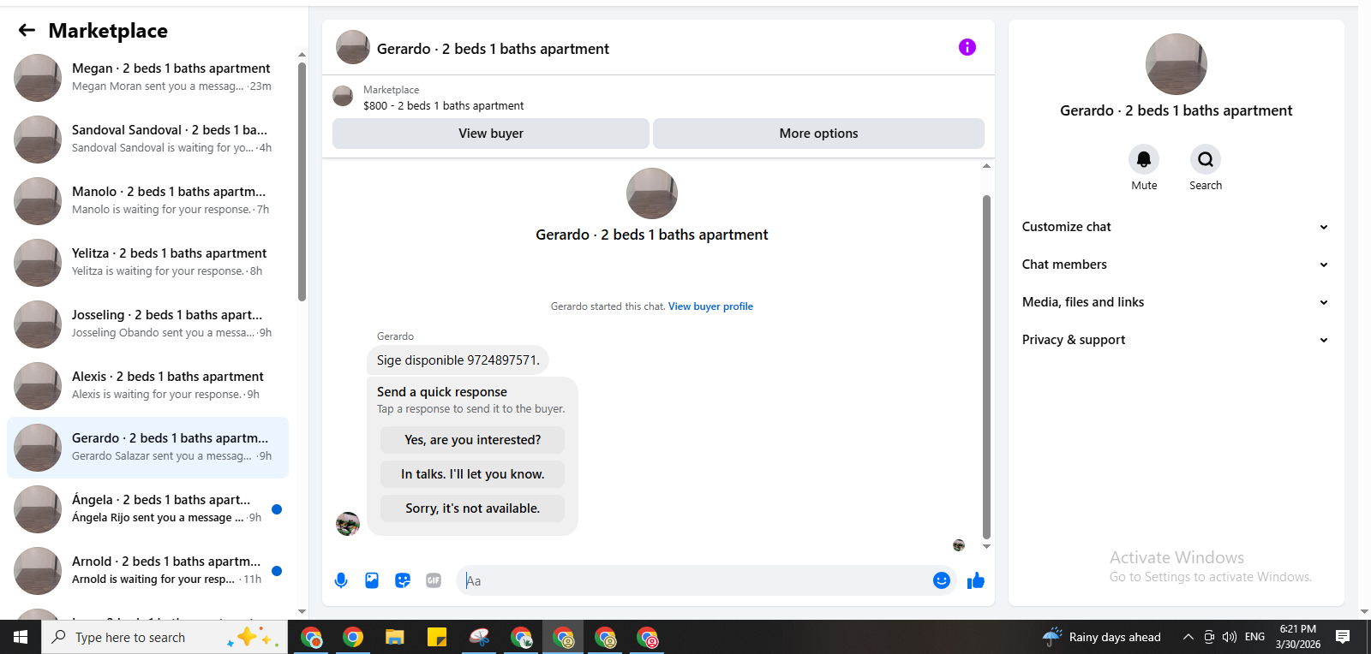Viewport: 1371px width, 654px height.
Task: Click the microphone voice clip icon
Action: coord(341,580)
